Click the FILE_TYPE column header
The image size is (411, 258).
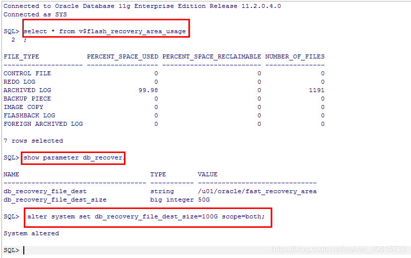21,56
